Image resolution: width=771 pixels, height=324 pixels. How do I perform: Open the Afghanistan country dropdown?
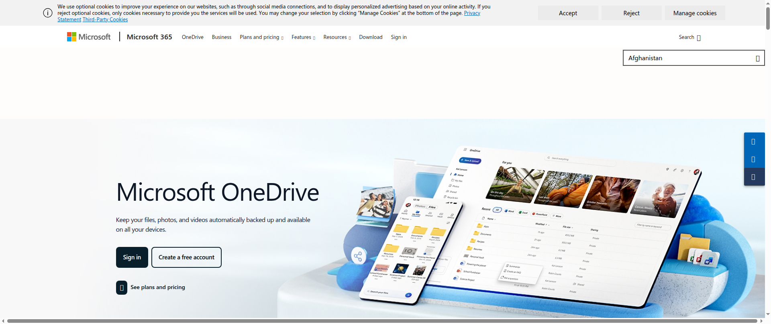693,58
